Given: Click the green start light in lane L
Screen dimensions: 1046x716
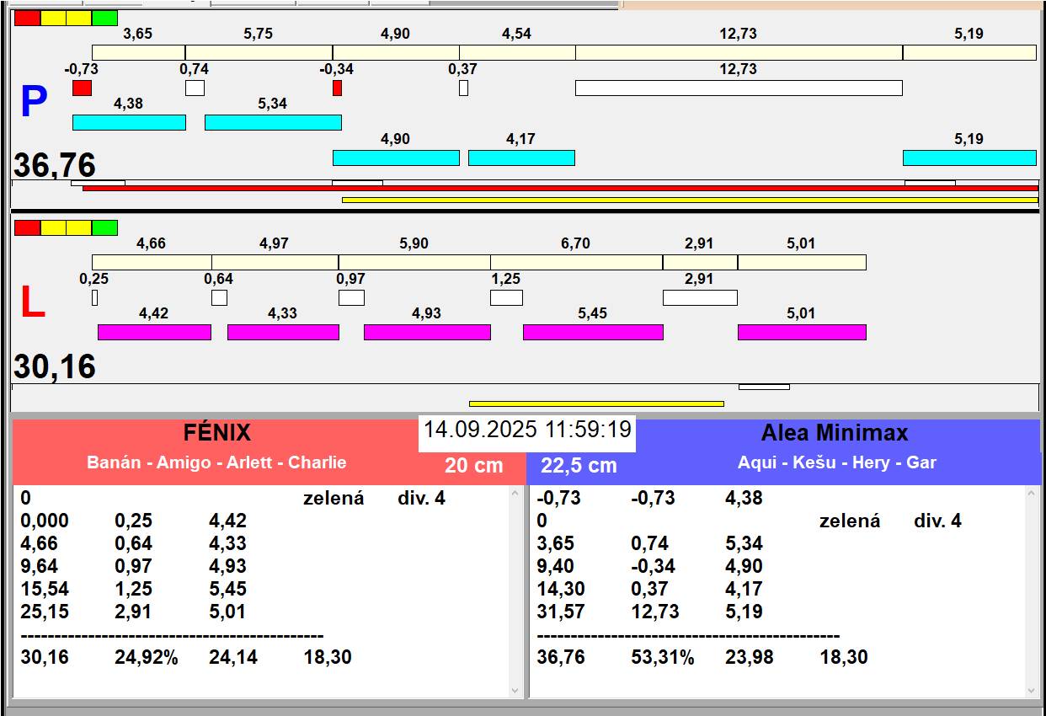Looking at the screenshot, I should pos(104,227).
